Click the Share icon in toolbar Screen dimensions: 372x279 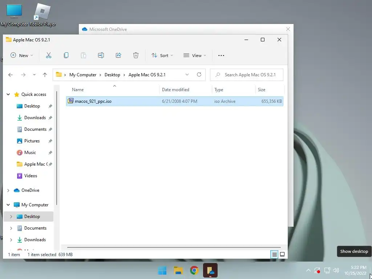118,55
